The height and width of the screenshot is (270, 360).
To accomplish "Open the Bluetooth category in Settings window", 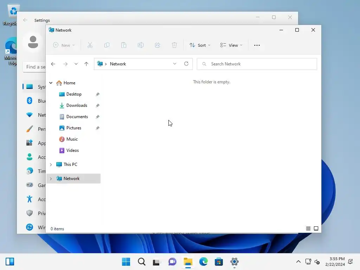I will tap(30, 101).
